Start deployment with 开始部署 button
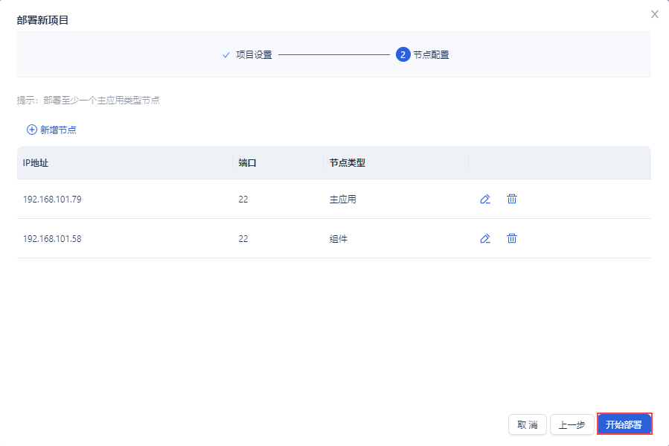This screenshot has height=446, width=669. tap(624, 424)
